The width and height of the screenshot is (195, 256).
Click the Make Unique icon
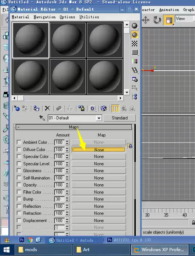pos(70,108)
